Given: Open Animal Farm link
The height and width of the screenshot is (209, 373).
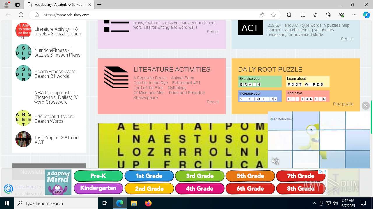Looking at the screenshot, I should (182, 78).
